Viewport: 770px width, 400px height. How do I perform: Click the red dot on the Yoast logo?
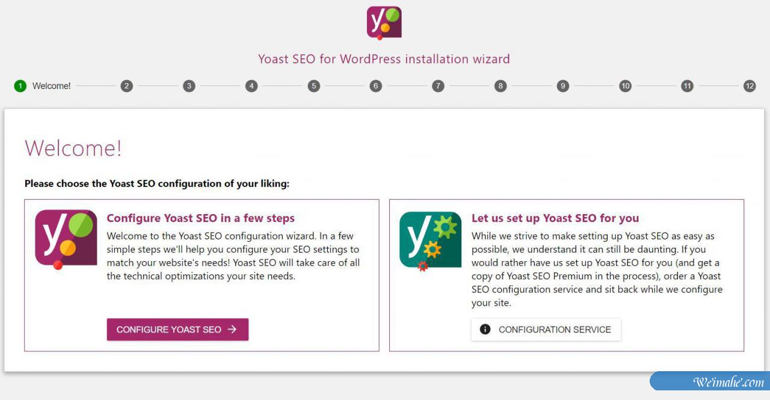[380, 36]
